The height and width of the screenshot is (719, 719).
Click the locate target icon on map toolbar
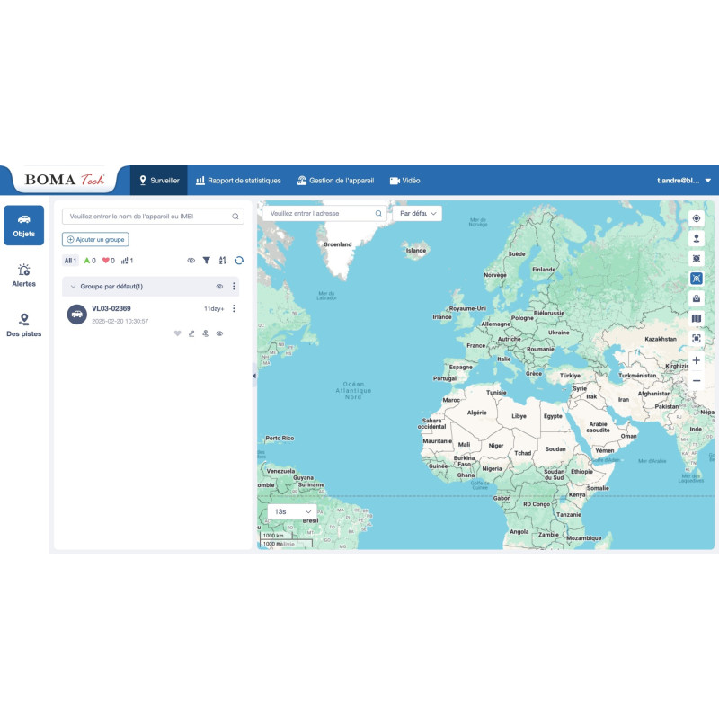pyautogui.click(x=696, y=218)
